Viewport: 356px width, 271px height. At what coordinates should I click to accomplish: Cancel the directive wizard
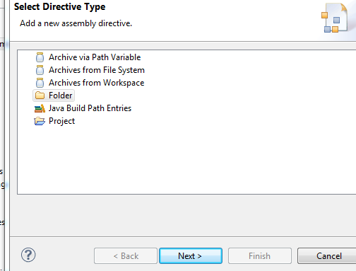pos(328,256)
